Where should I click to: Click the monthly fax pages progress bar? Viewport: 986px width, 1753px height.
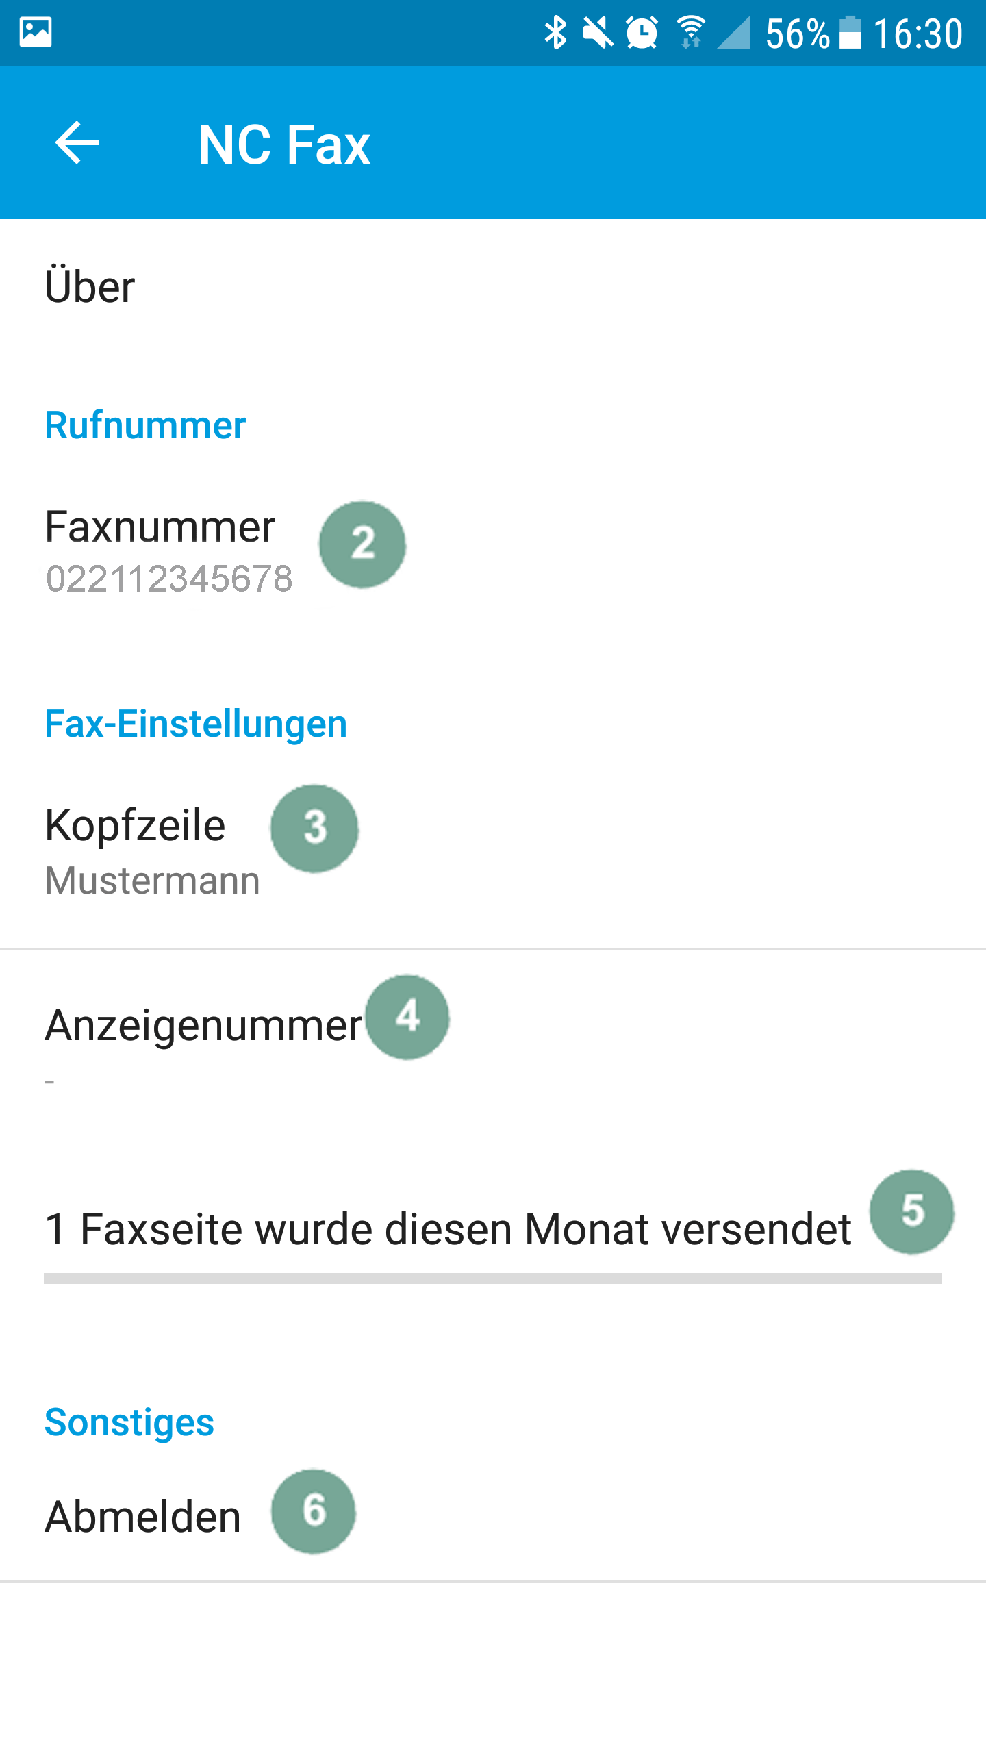(x=493, y=1278)
